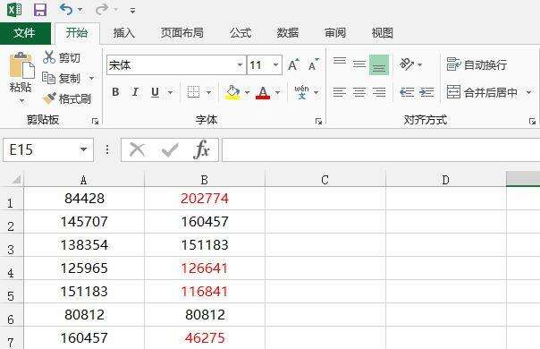Click the formula bar cancel X icon

click(137, 149)
